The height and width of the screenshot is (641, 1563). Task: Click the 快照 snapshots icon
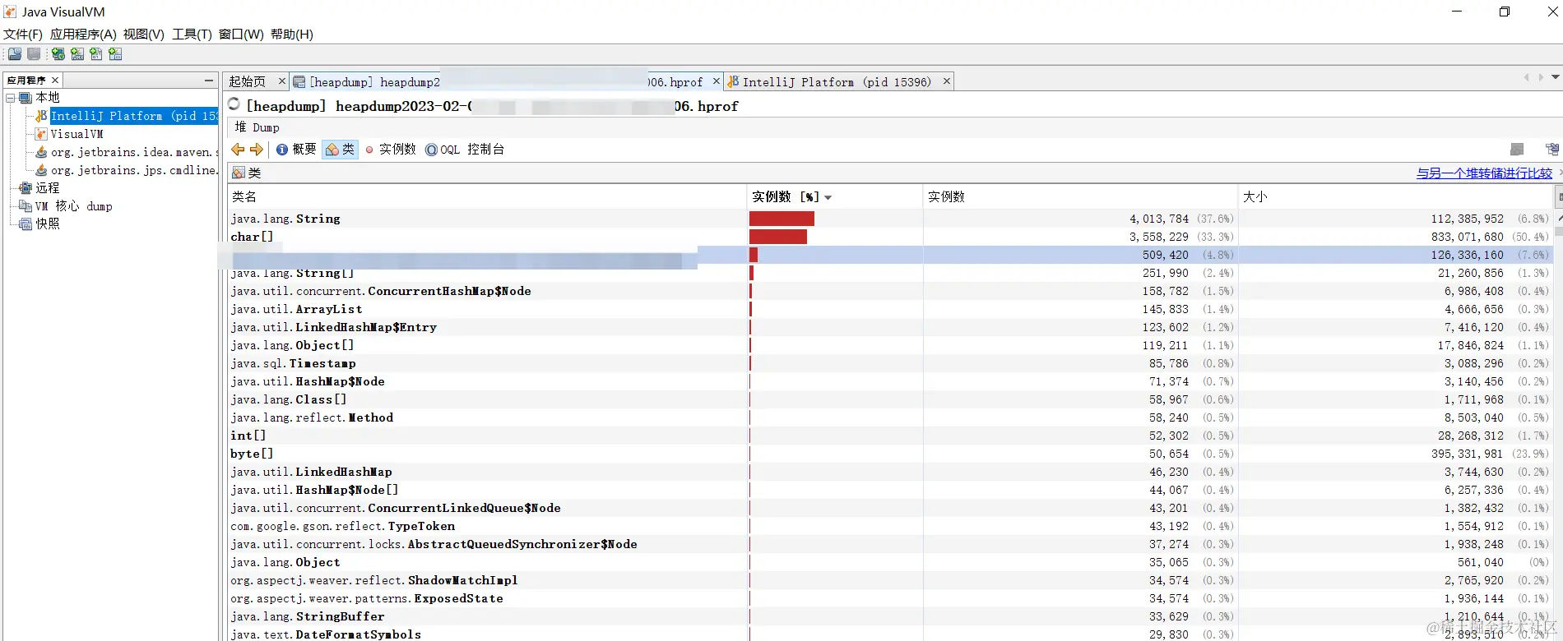[26, 224]
